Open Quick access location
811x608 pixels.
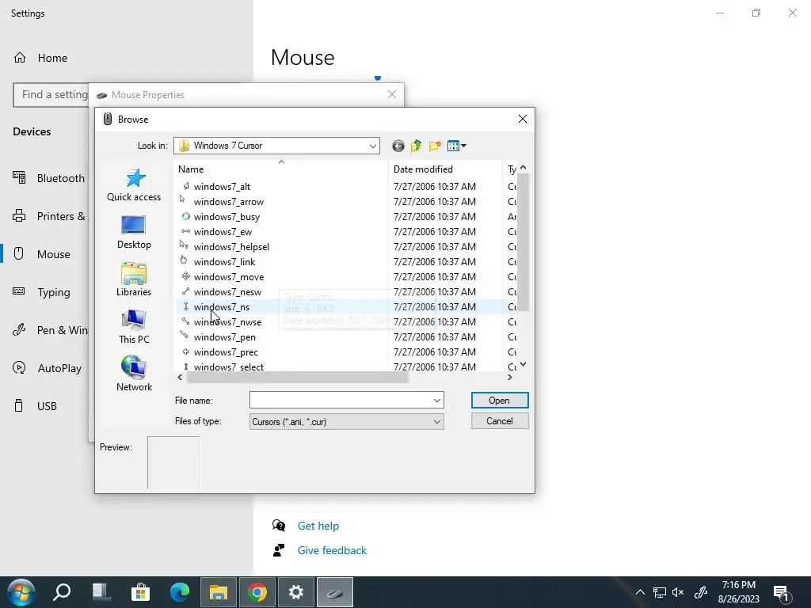[x=134, y=185]
